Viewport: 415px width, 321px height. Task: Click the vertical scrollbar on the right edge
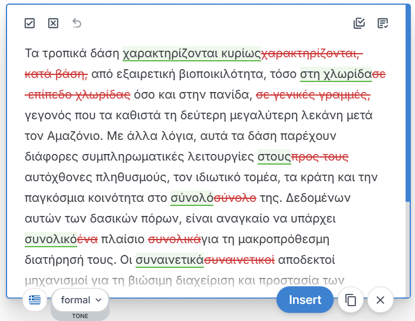pyautogui.click(x=408, y=106)
